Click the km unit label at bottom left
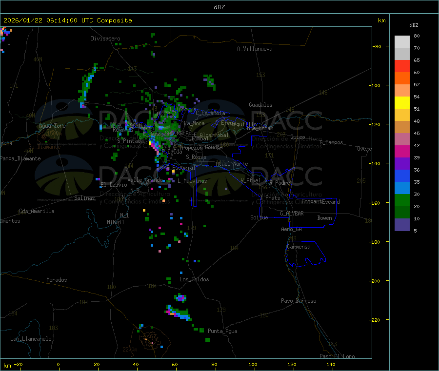The width and height of the screenshot is (439, 371). (x=7, y=366)
